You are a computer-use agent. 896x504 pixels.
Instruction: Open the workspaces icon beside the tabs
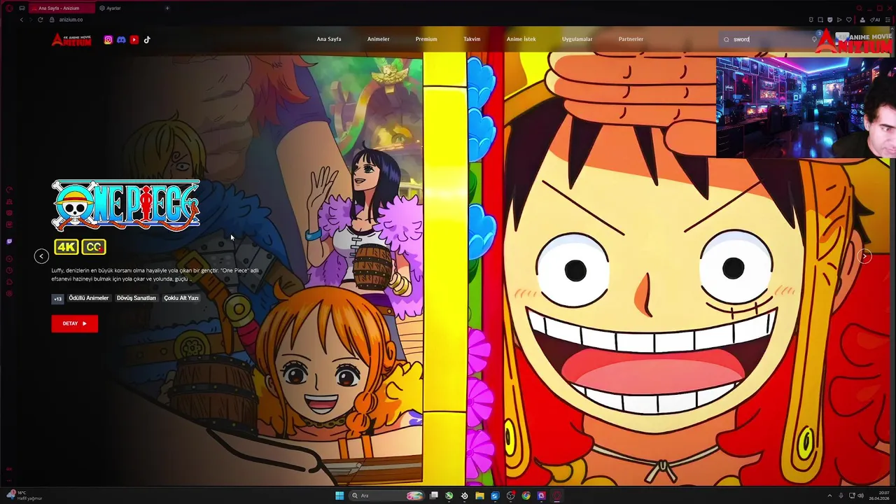pos(22,8)
